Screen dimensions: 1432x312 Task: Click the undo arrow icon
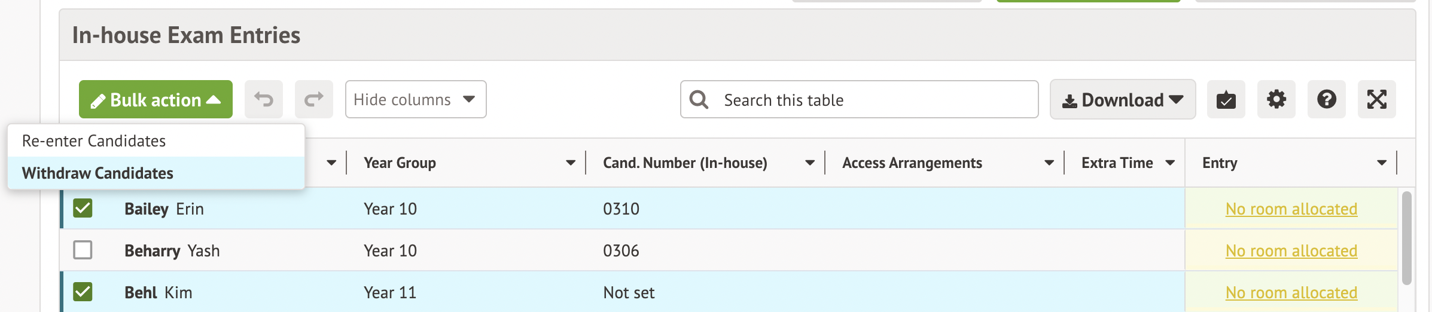[264, 99]
